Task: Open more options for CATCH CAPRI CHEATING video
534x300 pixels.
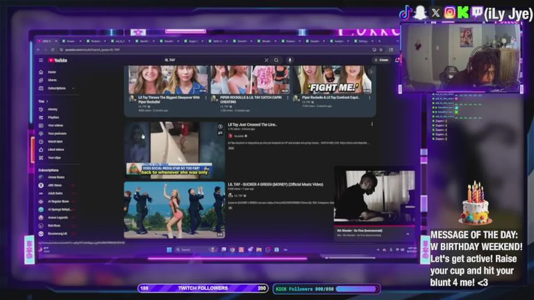Action: pos(287,98)
